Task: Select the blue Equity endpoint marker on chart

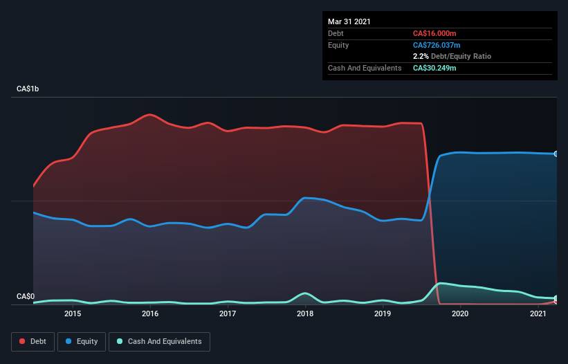Action: (556, 154)
